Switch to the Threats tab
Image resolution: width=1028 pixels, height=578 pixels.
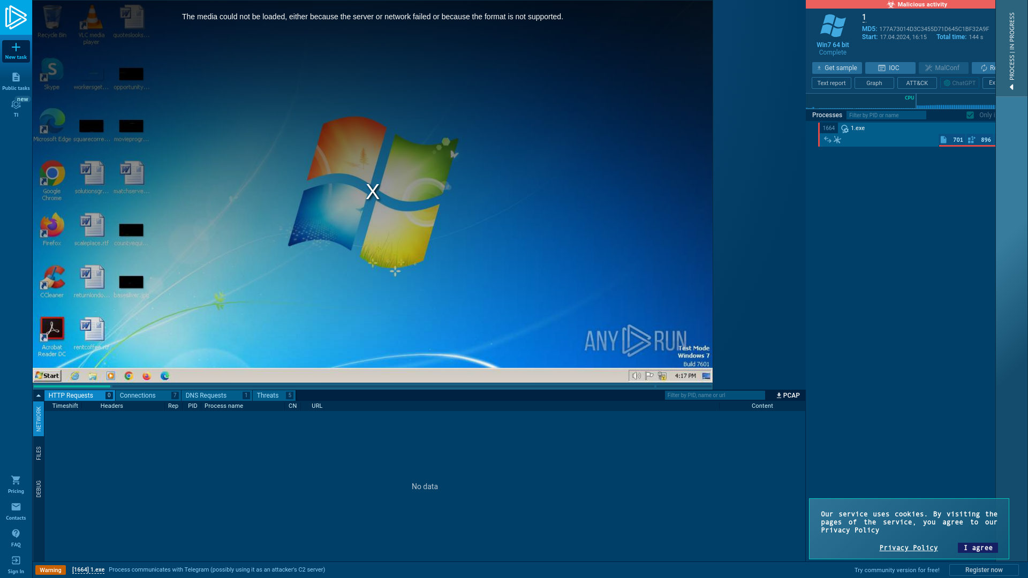[274, 396]
